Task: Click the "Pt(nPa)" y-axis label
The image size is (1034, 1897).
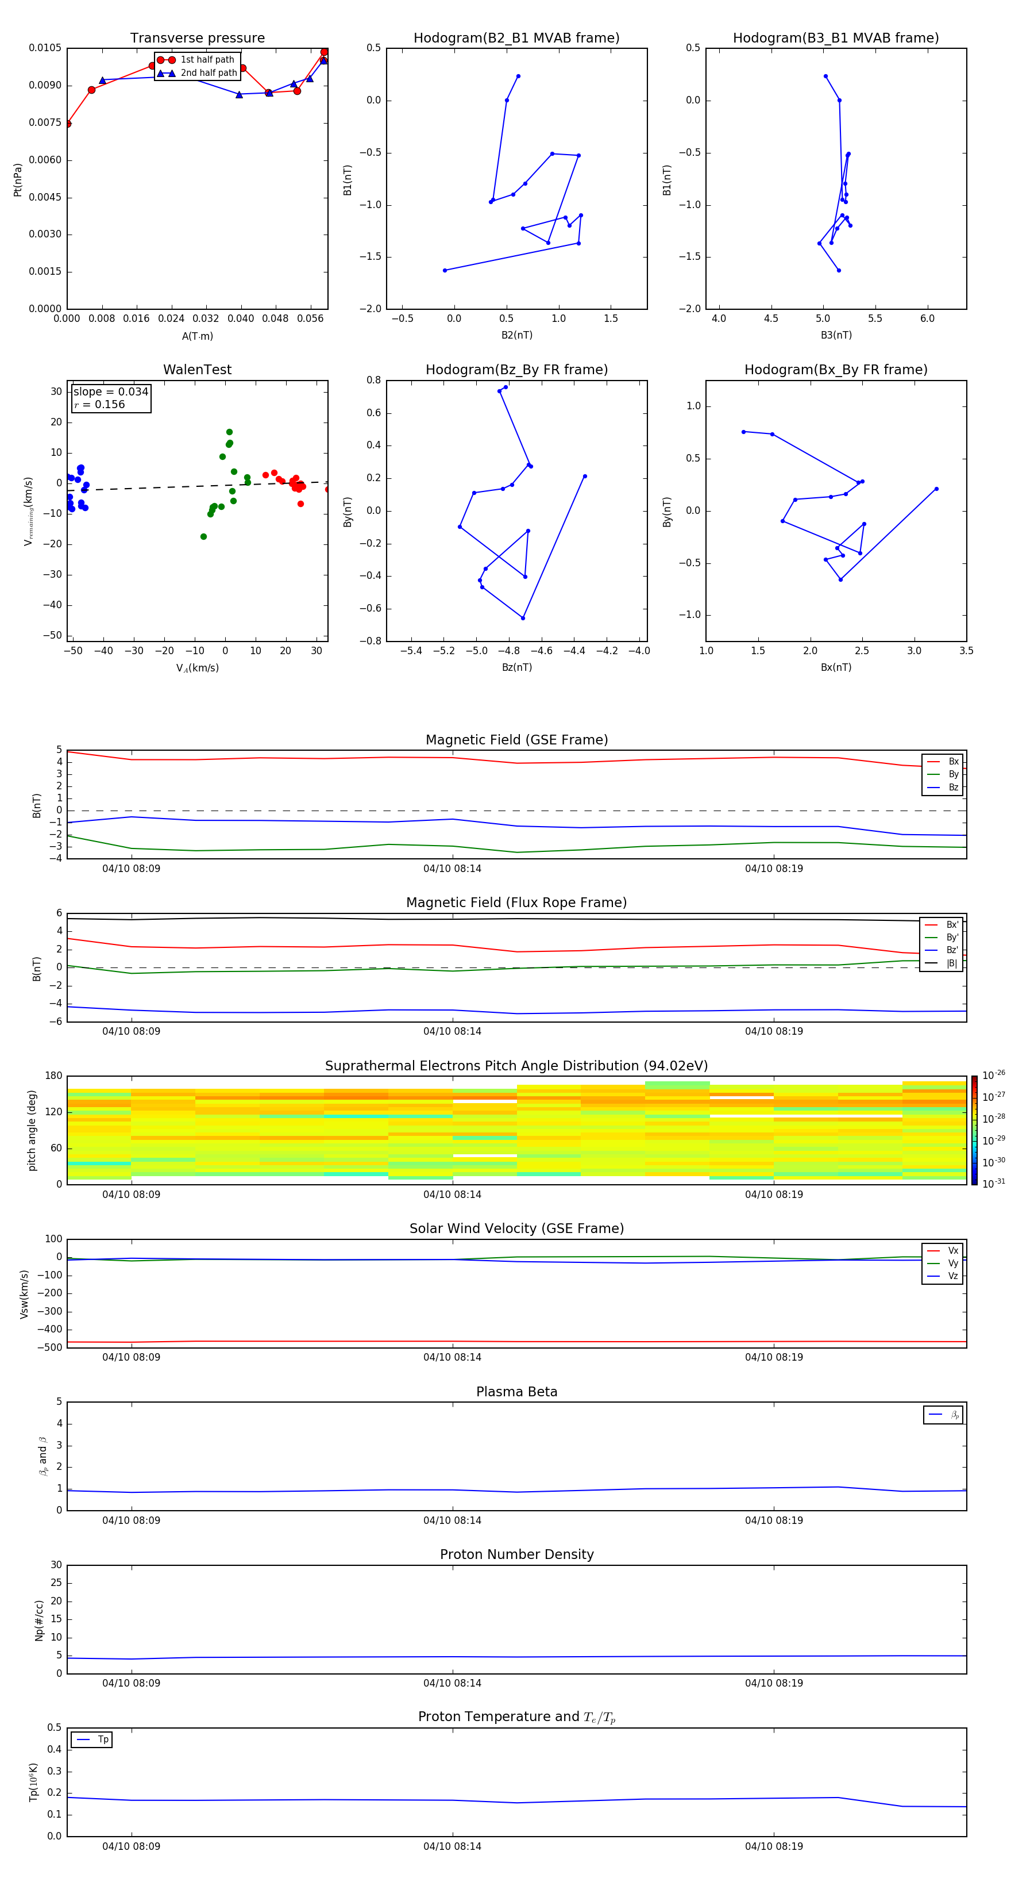Action: pyautogui.click(x=18, y=179)
